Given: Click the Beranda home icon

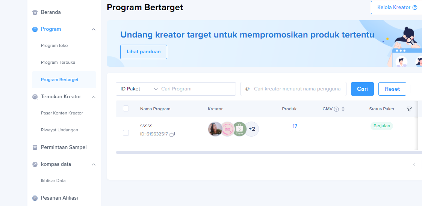Looking at the screenshot, I should [x=35, y=12].
